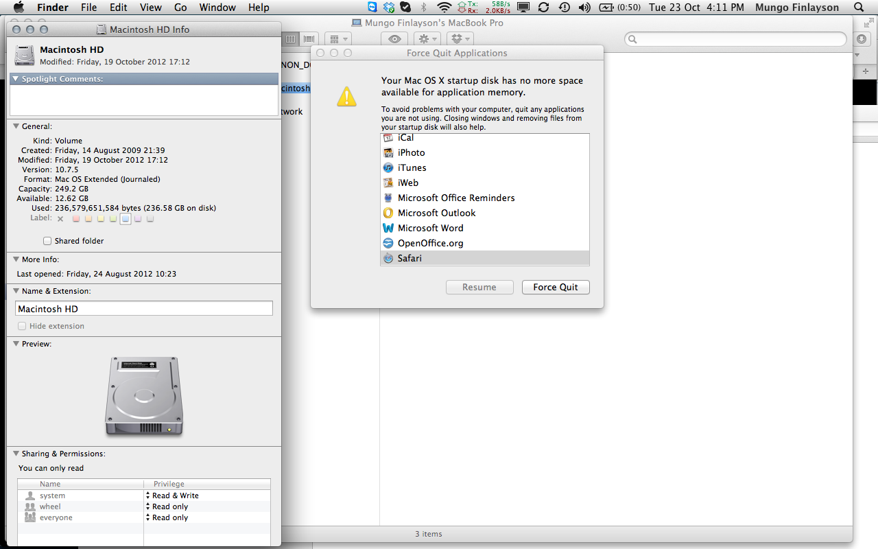The height and width of the screenshot is (549, 878).
Task: Select OpenOffice.org in the Force Quit list
Action: pyautogui.click(x=484, y=243)
